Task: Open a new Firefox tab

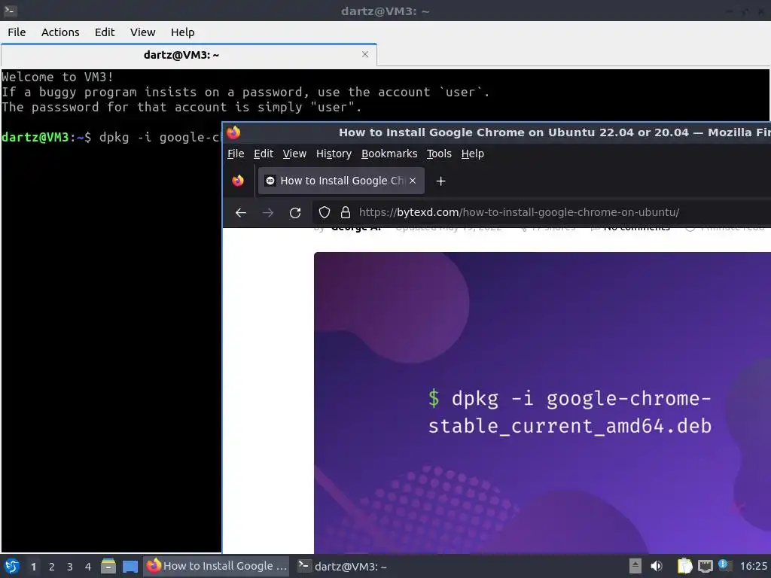Action: pyautogui.click(x=440, y=181)
